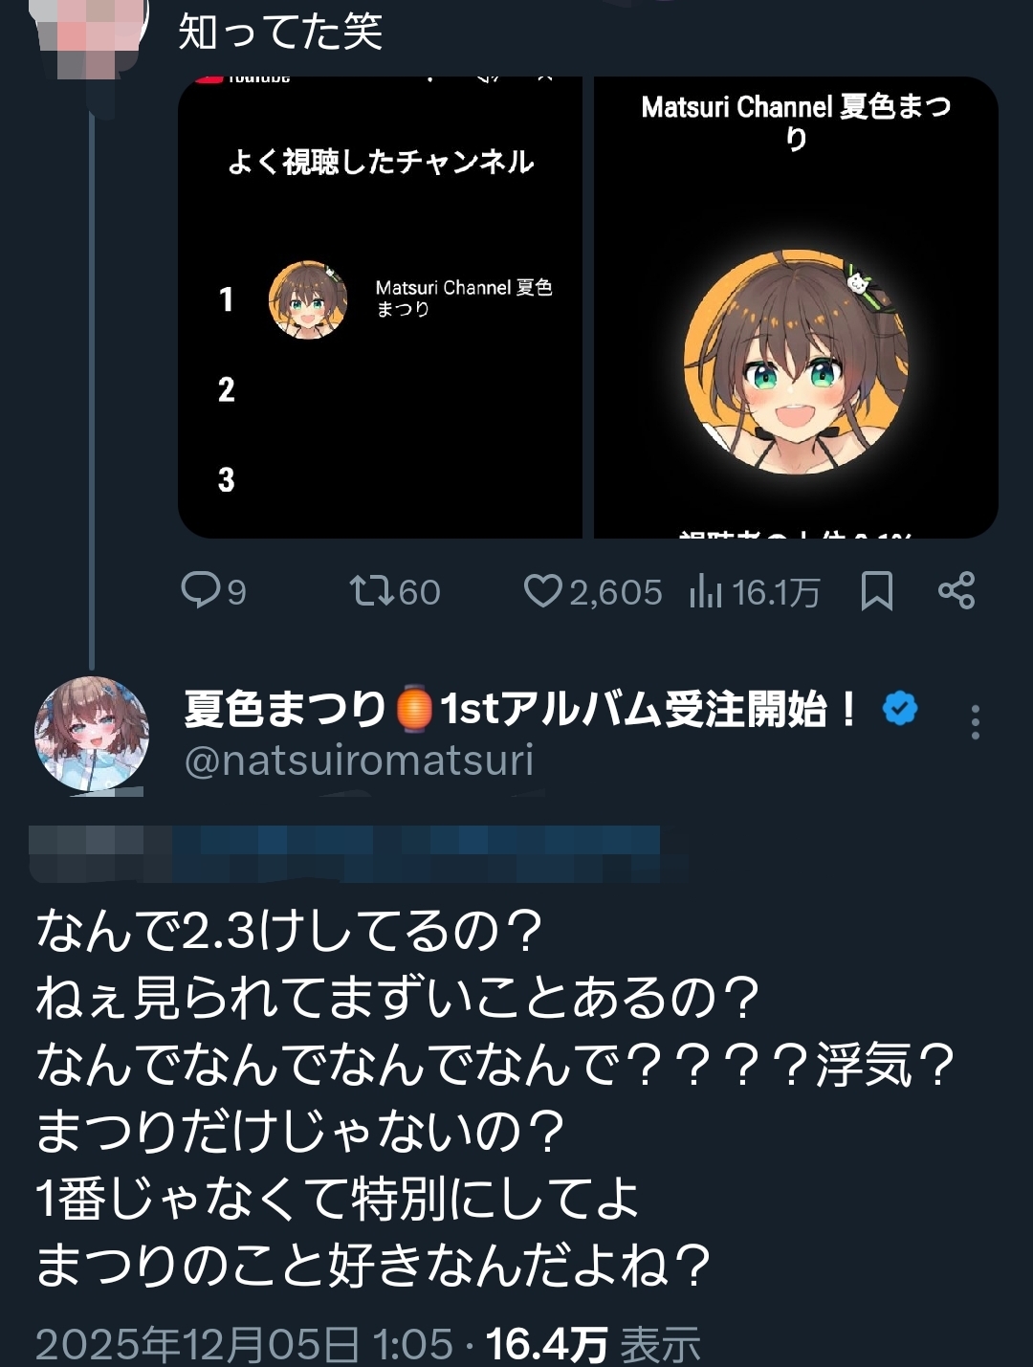Open view analytics bar chart icon
The width and height of the screenshot is (1033, 1367).
click(706, 592)
